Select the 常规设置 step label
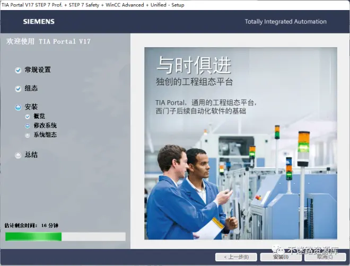 [x=38, y=70]
